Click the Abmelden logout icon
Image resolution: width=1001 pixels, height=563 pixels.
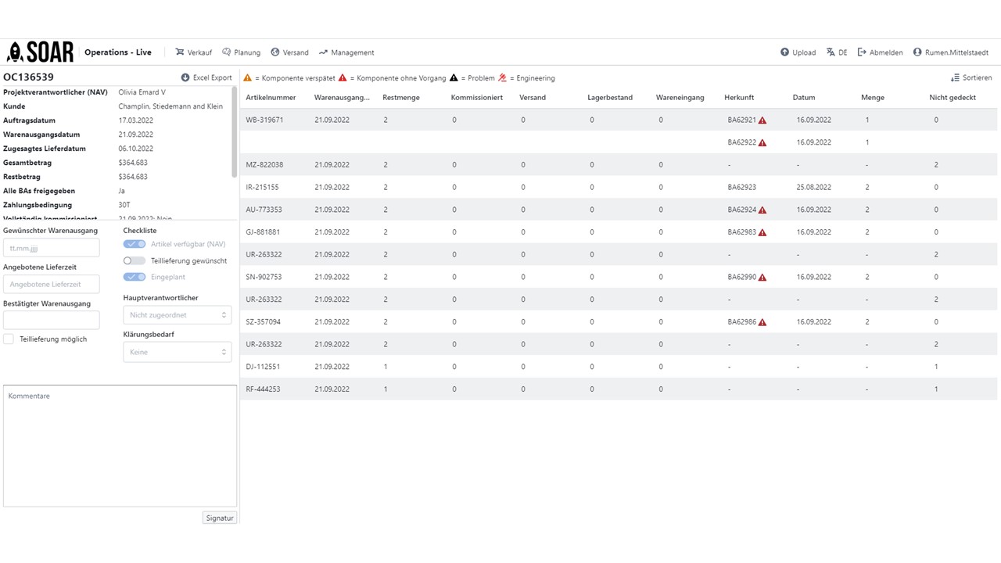pyautogui.click(x=862, y=52)
